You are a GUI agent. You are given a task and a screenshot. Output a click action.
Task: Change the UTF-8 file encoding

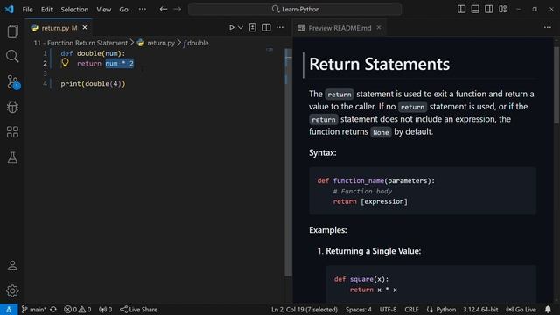pyautogui.click(x=388, y=309)
